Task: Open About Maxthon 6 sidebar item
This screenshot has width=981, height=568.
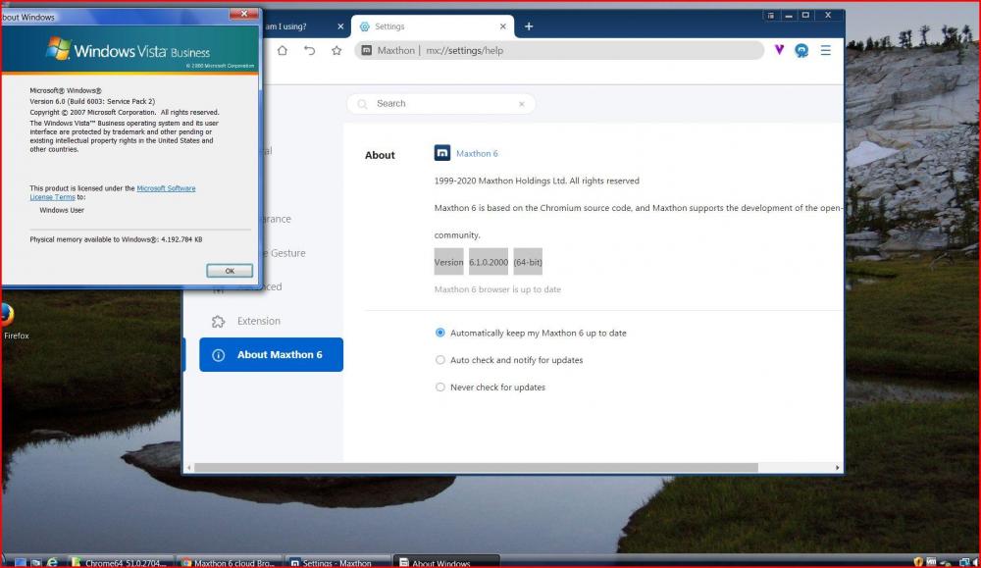Action: [271, 355]
